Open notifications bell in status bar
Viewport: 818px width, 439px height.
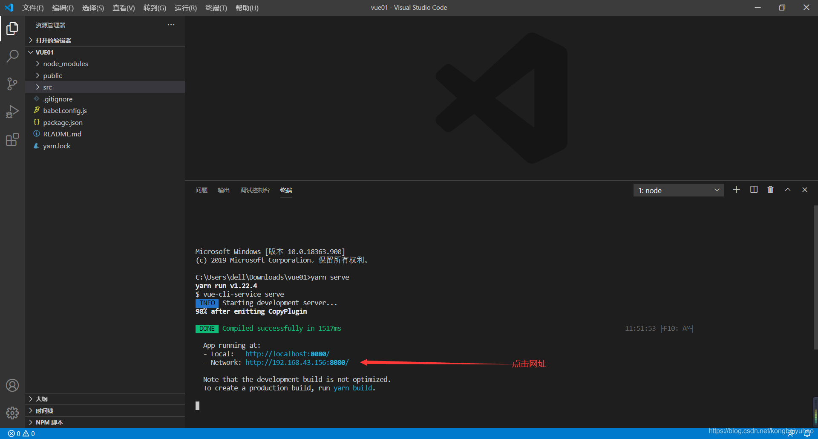point(807,433)
